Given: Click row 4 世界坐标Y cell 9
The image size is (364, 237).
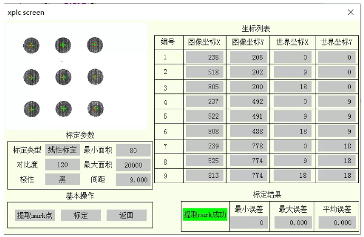Looking at the screenshot, I should click(337, 101).
